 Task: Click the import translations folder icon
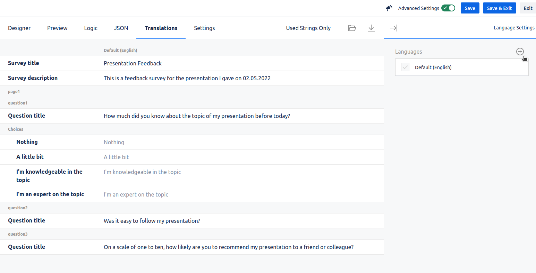tap(352, 28)
